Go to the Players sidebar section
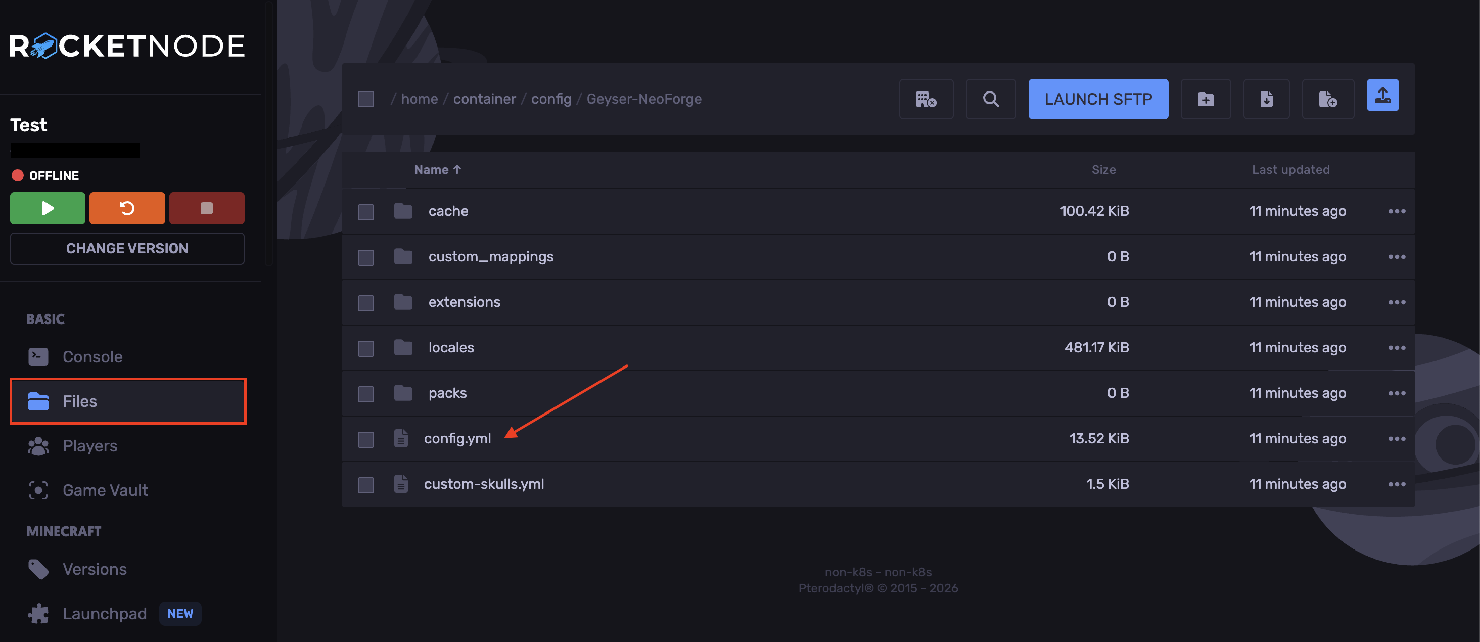 [x=89, y=446]
